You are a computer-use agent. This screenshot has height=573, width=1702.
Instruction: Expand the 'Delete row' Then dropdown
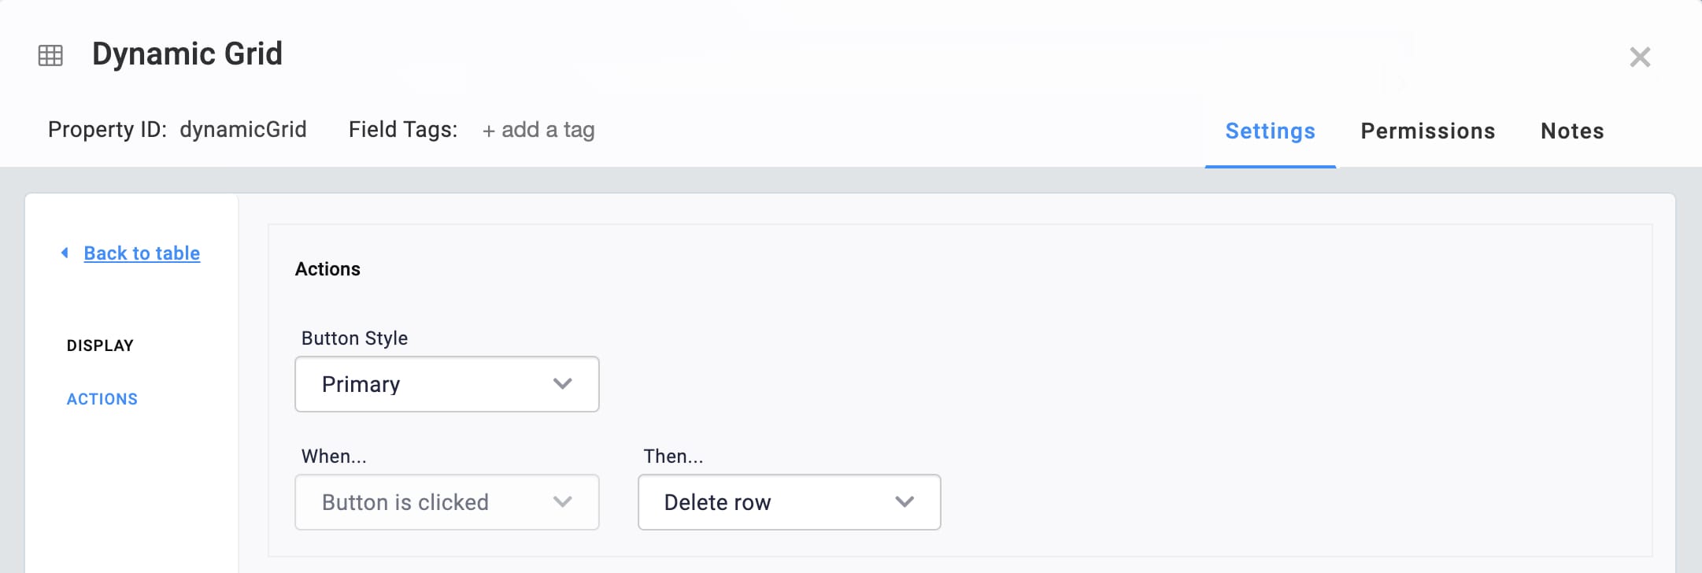coord(789,502)
